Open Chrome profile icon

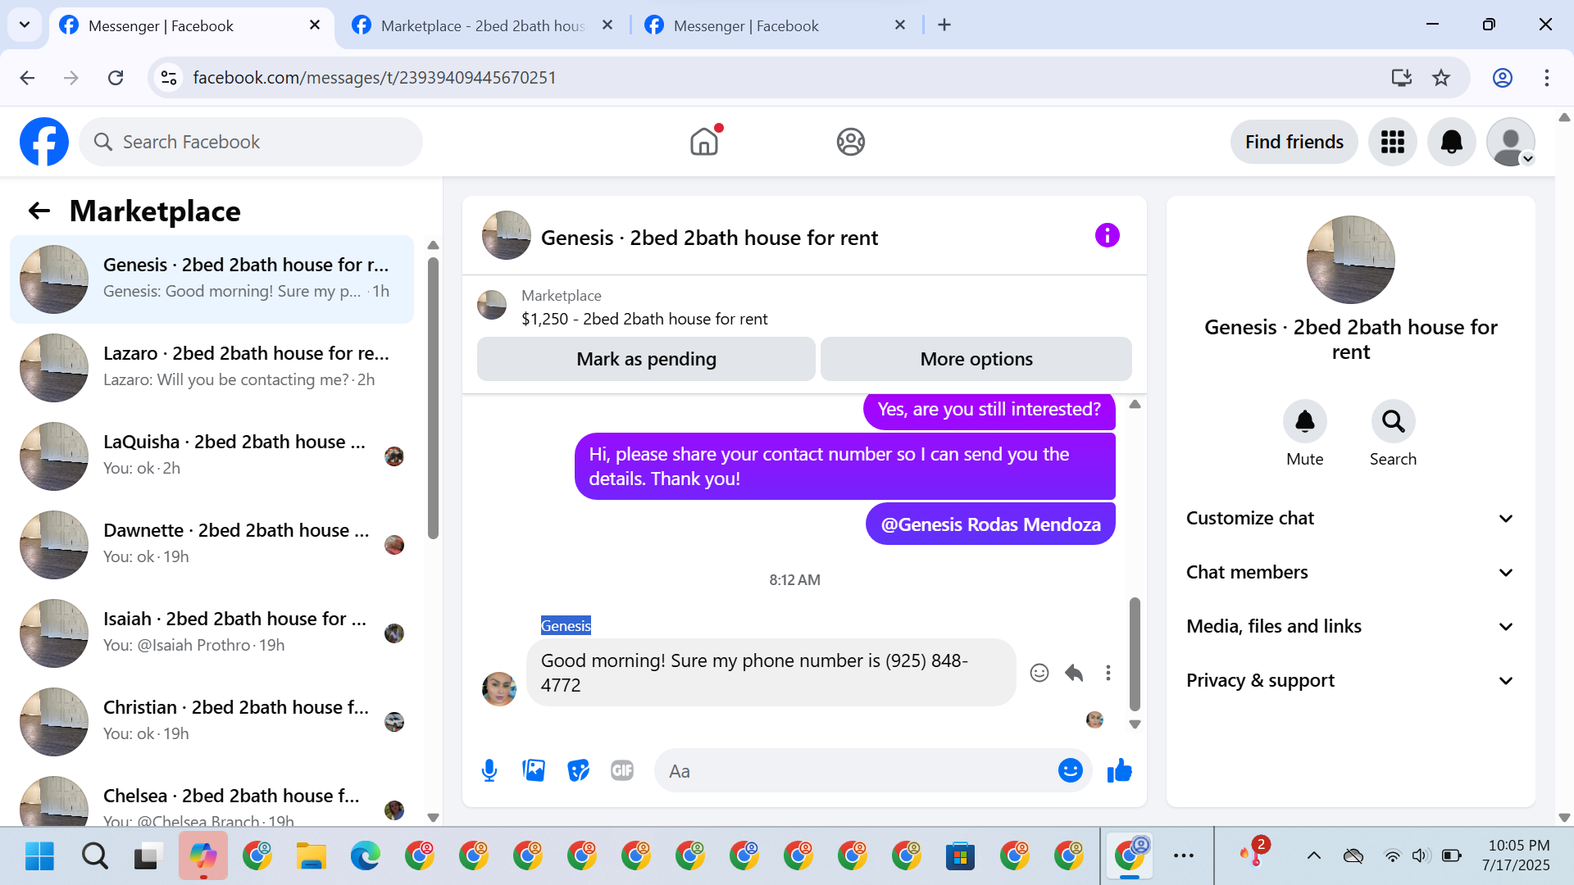tap(1503, 78)
